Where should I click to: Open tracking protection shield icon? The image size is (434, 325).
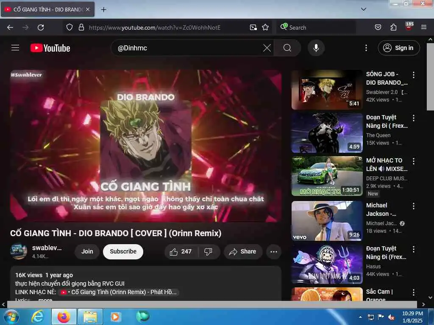pos(70,27)
